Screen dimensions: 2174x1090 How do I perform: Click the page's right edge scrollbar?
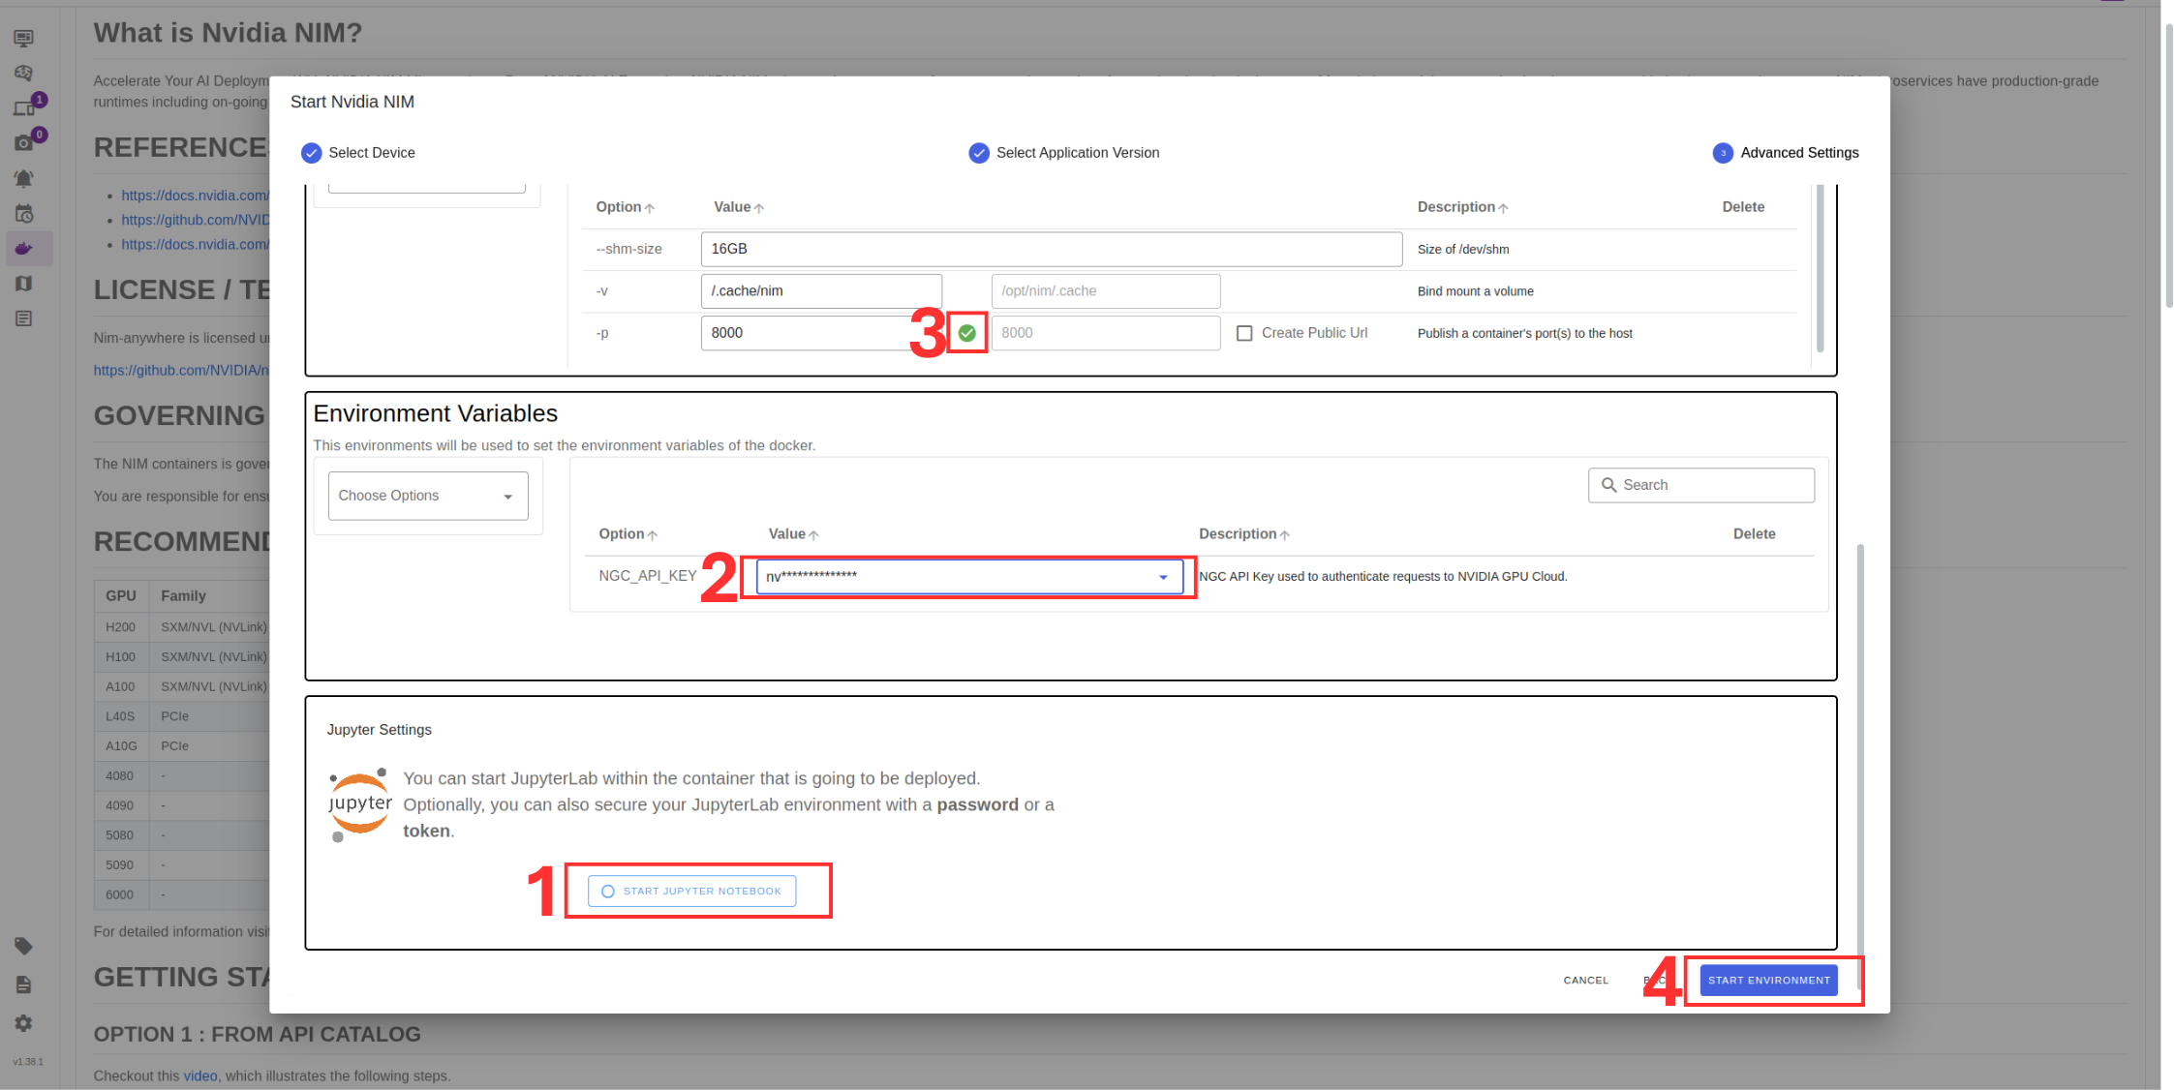coord(2169,165)
